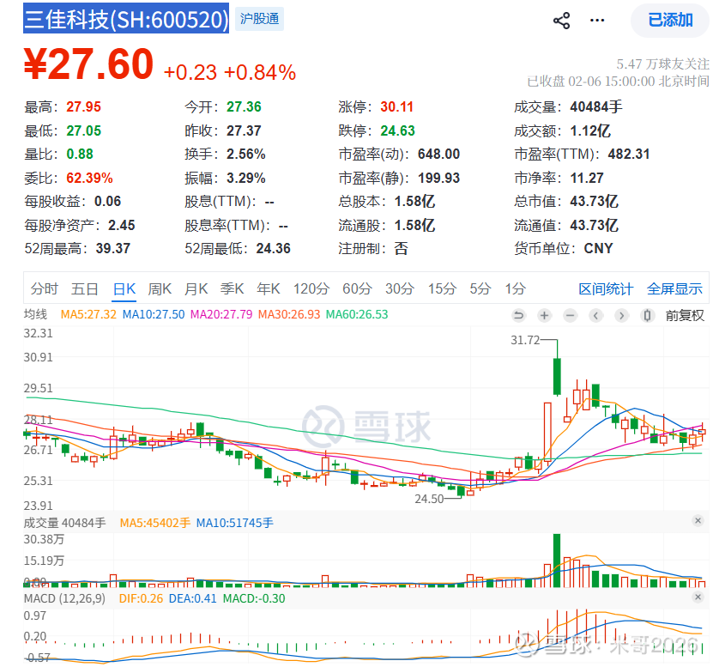Click the 总市值 43.73亿 value
Viewport: 719px width, 667px height.
click(x=594, y=202)
